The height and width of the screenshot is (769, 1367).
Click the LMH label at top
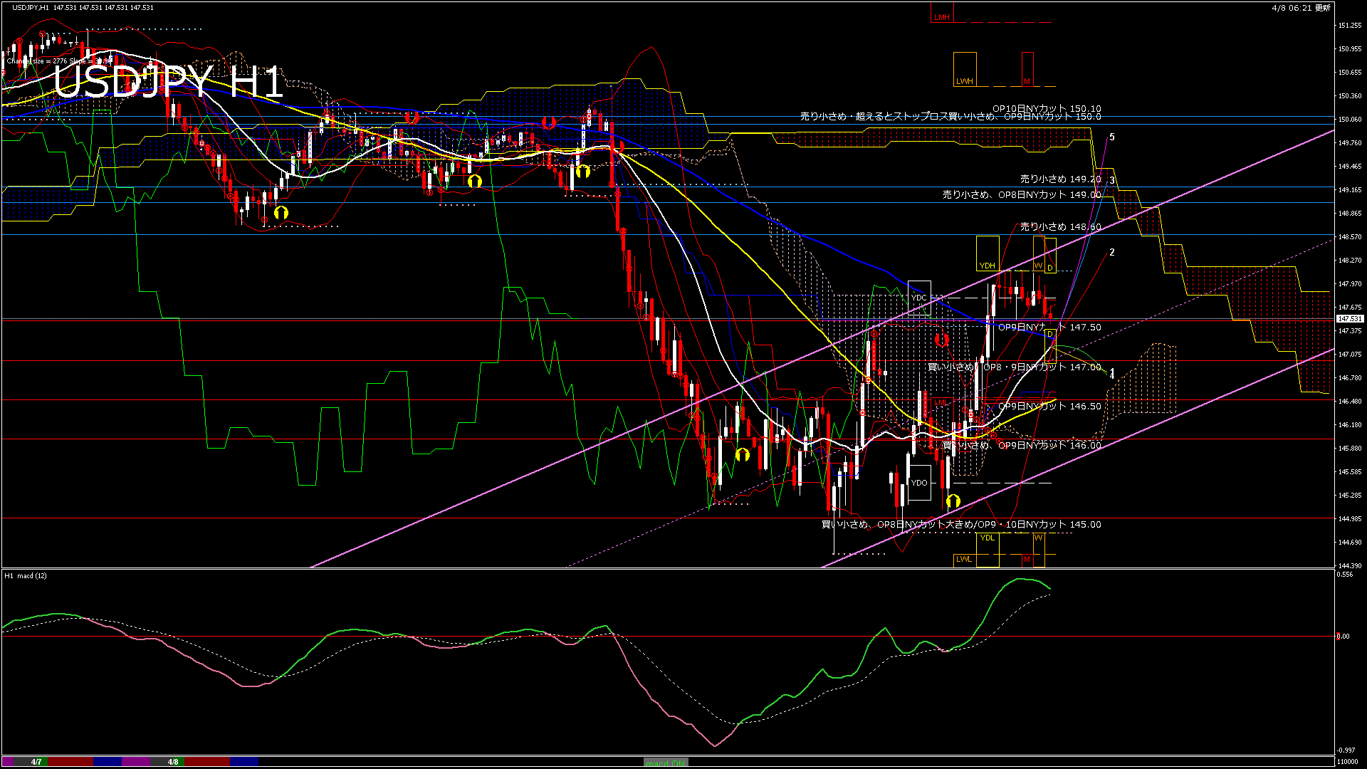point(942,17)
